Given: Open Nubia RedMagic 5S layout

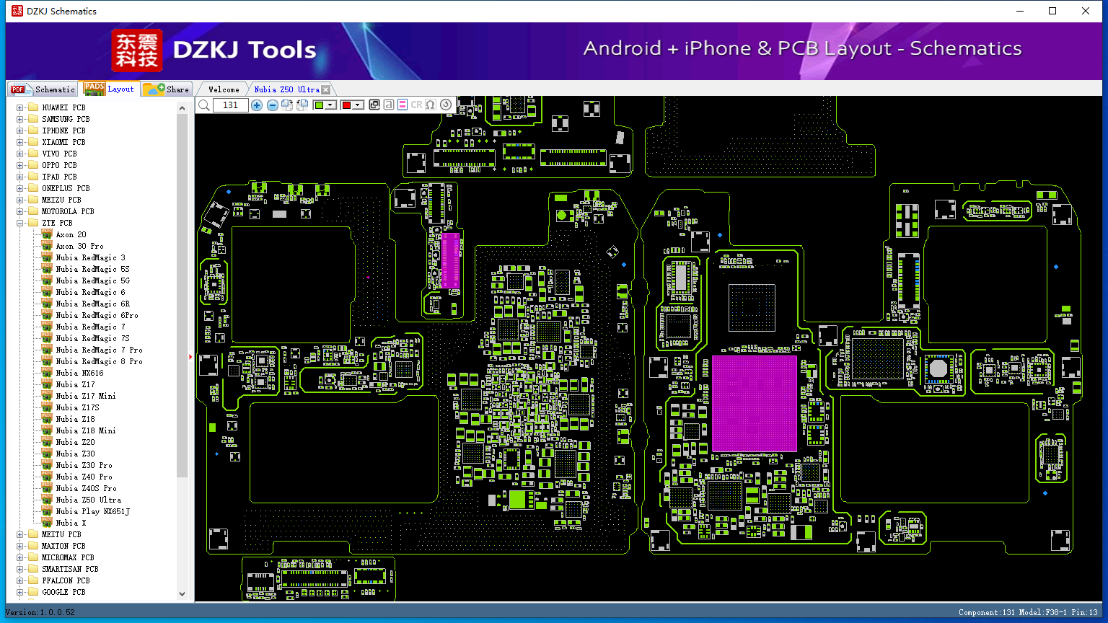Looking at the screenshot, I should (92, 269).
